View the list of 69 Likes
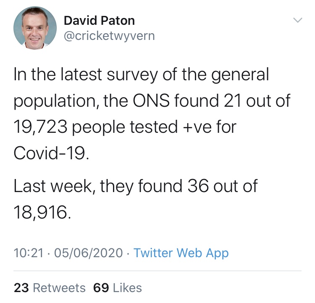The image size is (315, 303). pos(118,288)
